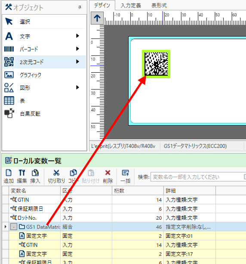The image size is (246, 264).
Task: Select the DataMatrix code on the label
Action: [156, 64]
